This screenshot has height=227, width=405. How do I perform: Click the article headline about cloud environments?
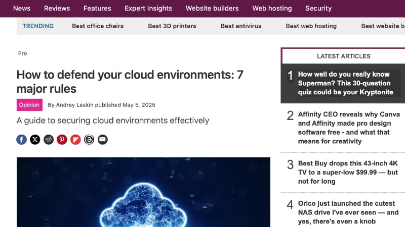pyautogui.click(x=130, y=82)
